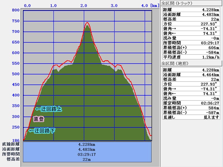Select the 全区間（地形）section header
This screenshot has height=167, width=223.
point(177,63)
